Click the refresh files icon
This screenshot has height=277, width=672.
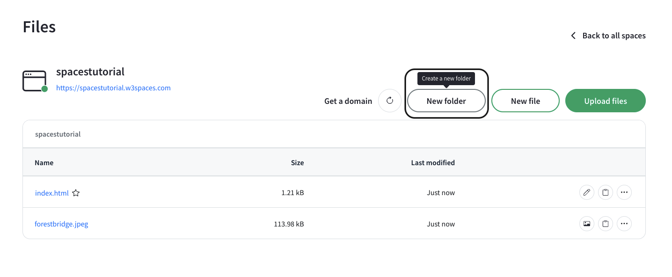click(x=390, y=101)
